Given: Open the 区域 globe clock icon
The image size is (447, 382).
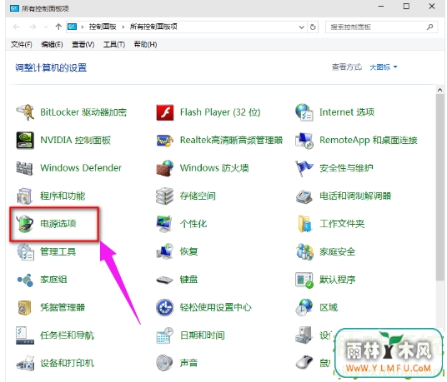Looking at the screenshot, I should coord(304,308).
